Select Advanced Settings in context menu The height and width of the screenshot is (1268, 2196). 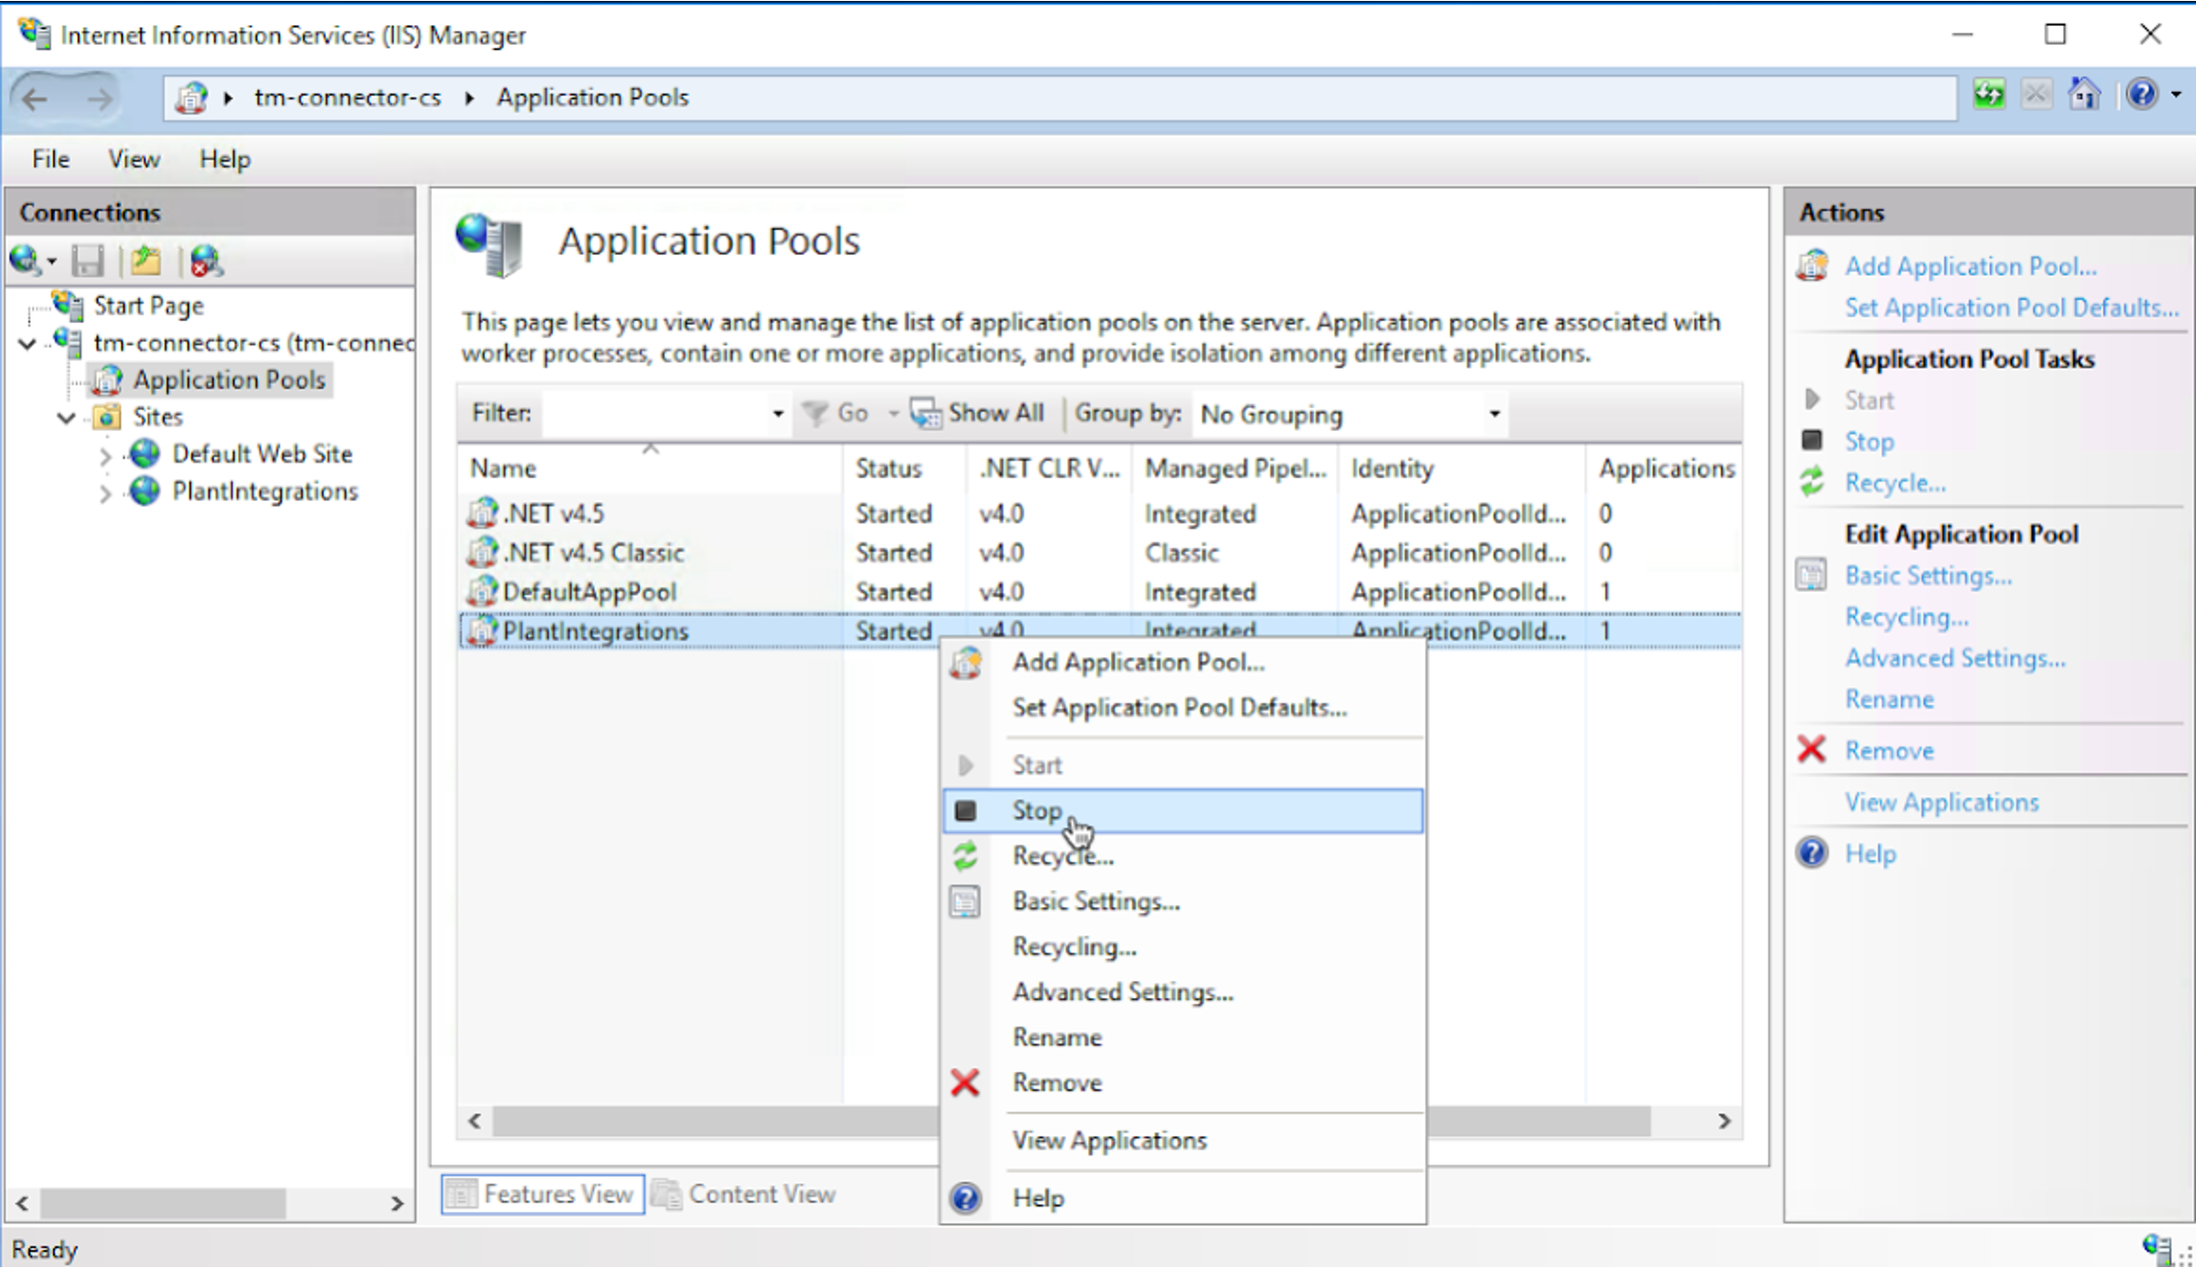point(1122,991)
